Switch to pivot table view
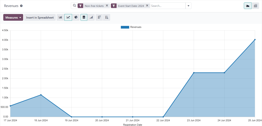Screen dimensions: 262x126 [x=255, y=6]
